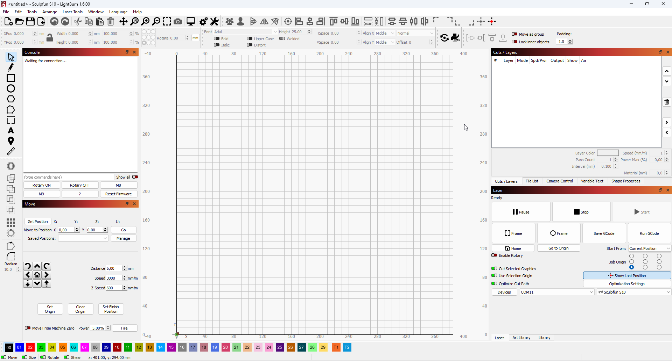Image resolution: width=672 pixels, height=361 pixels.
Task: Click the Set Origin button
Action: [x=50, y=309]
